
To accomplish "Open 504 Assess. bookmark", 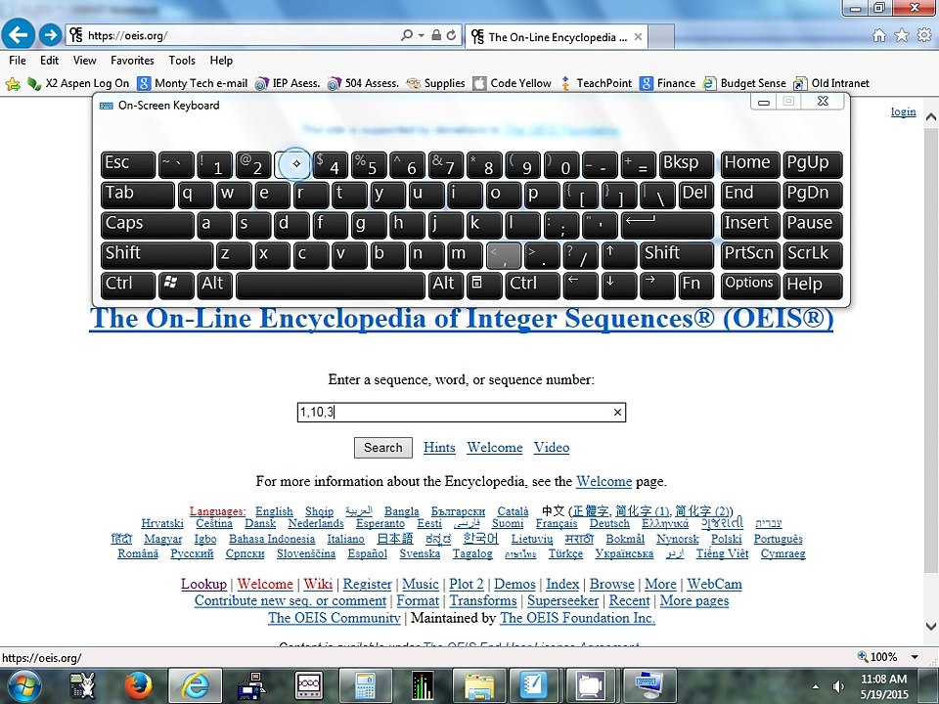I will 363,84.
